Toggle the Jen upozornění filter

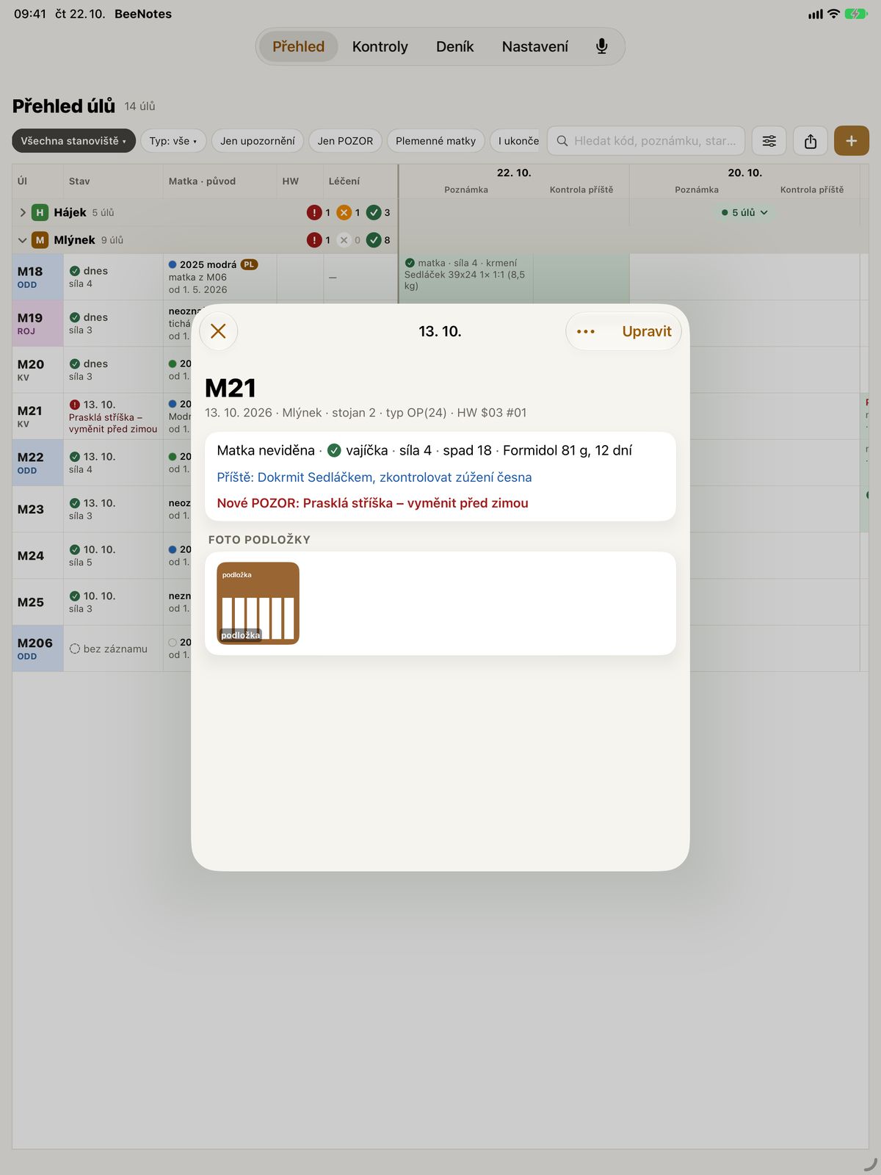(258, 141)
